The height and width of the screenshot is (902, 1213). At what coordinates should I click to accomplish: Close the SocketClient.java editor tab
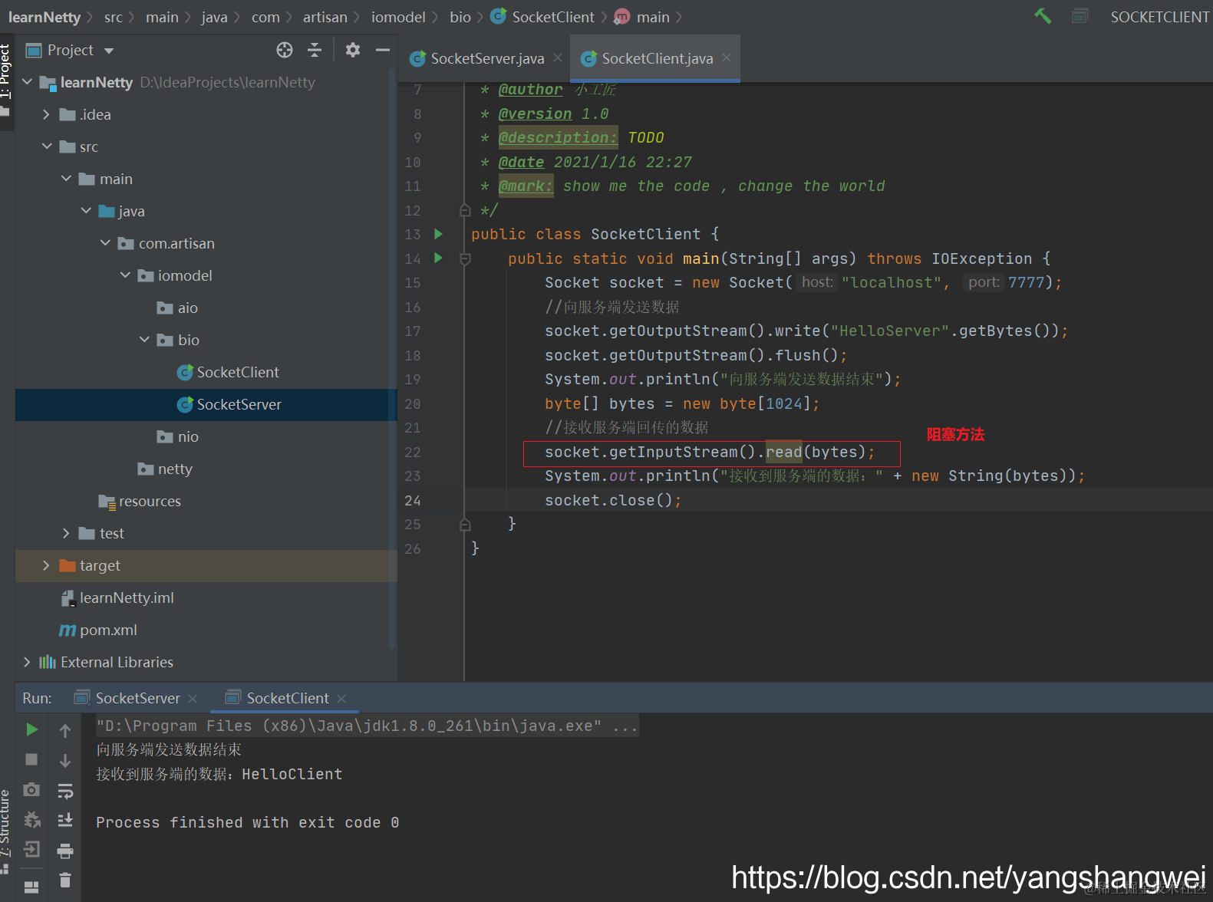727,58
